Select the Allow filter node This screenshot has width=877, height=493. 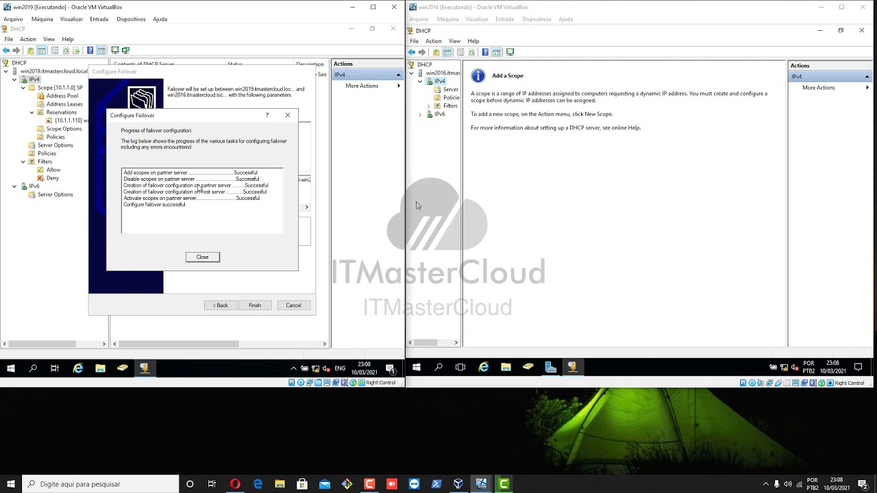coord(53,170)
